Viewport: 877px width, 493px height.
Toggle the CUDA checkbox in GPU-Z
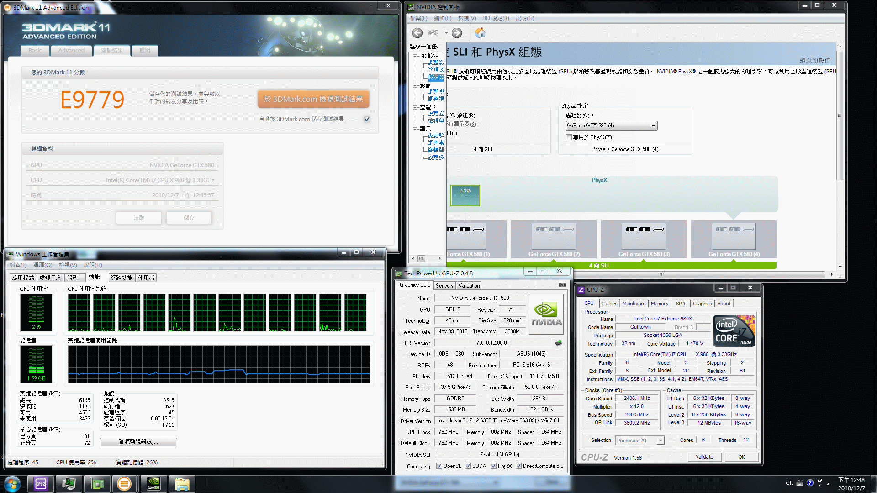coord(468,466)
